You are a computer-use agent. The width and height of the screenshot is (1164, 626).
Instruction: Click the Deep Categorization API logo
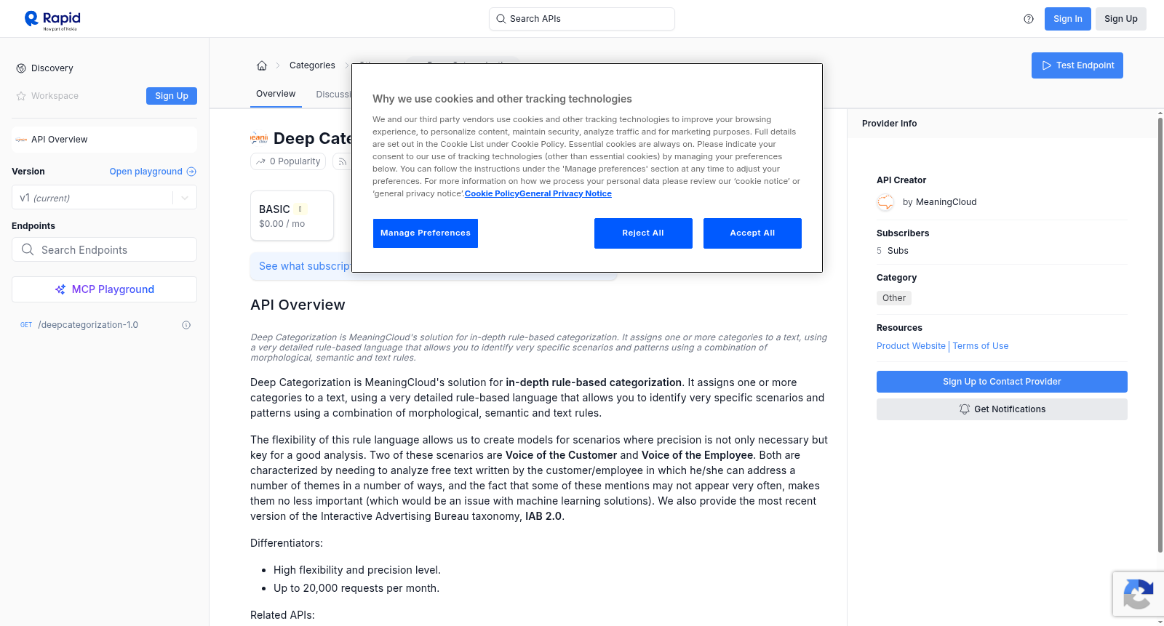click(259, 138)
